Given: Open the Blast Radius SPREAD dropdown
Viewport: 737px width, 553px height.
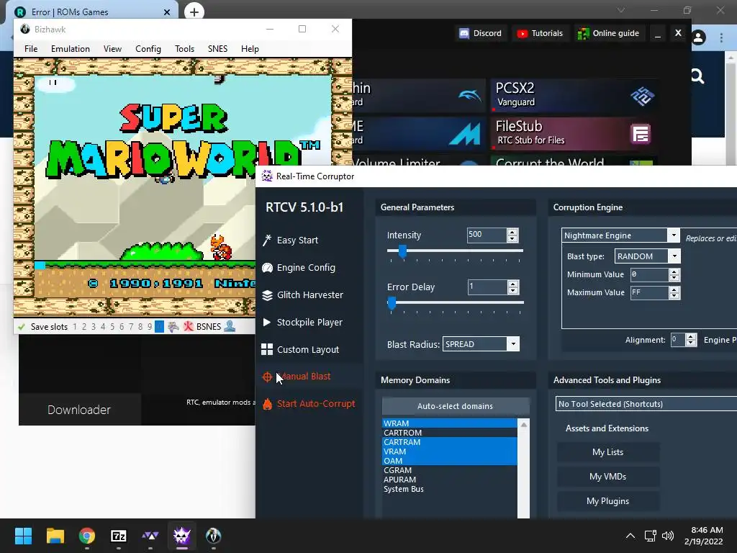Looking at the screenshot, I should point(513,344).
